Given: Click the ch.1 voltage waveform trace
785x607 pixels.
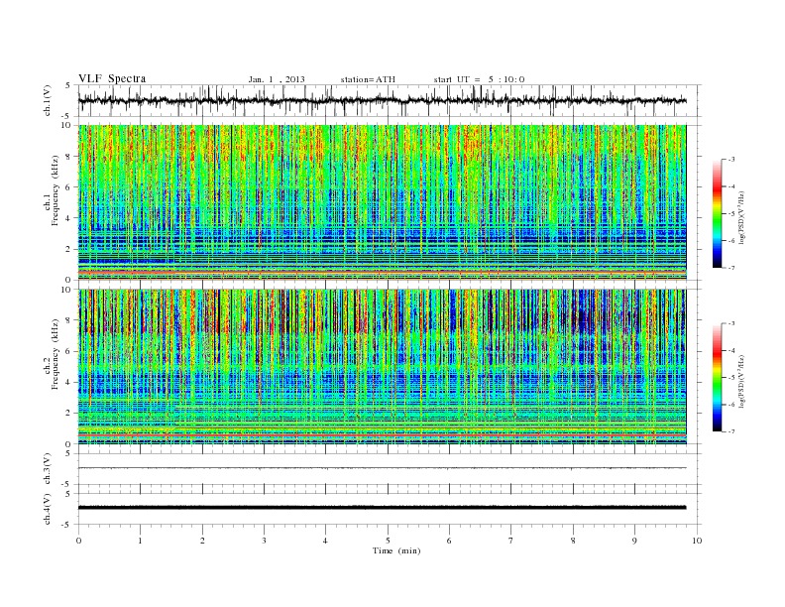Looking at the screenshot, I should coord(382,100).
